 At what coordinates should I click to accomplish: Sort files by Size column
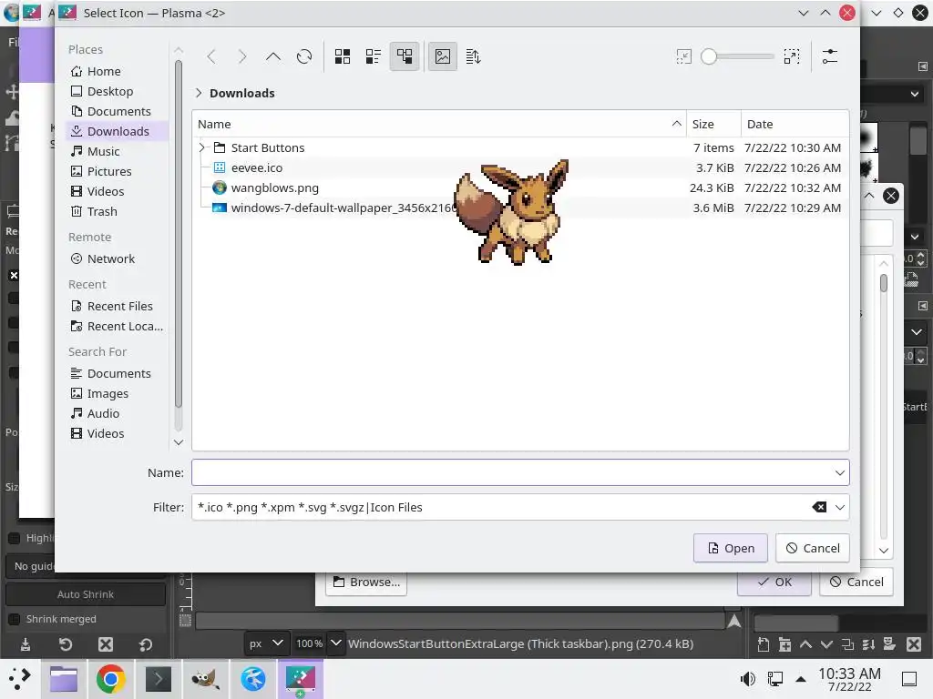click(713, 124)
